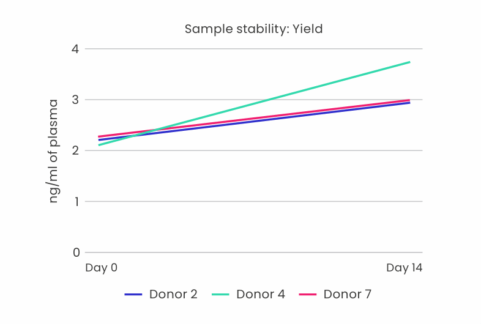Toggle the Donor 7 legend label

coord(348,294)
